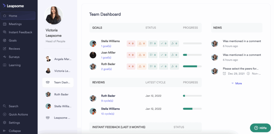This screenshot has height=134, width=274.
Task: Click Victoria's large profile photo
Action: point(54,15)
